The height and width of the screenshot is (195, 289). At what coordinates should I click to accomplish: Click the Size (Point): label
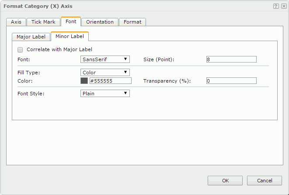click(x=159, y=59)
